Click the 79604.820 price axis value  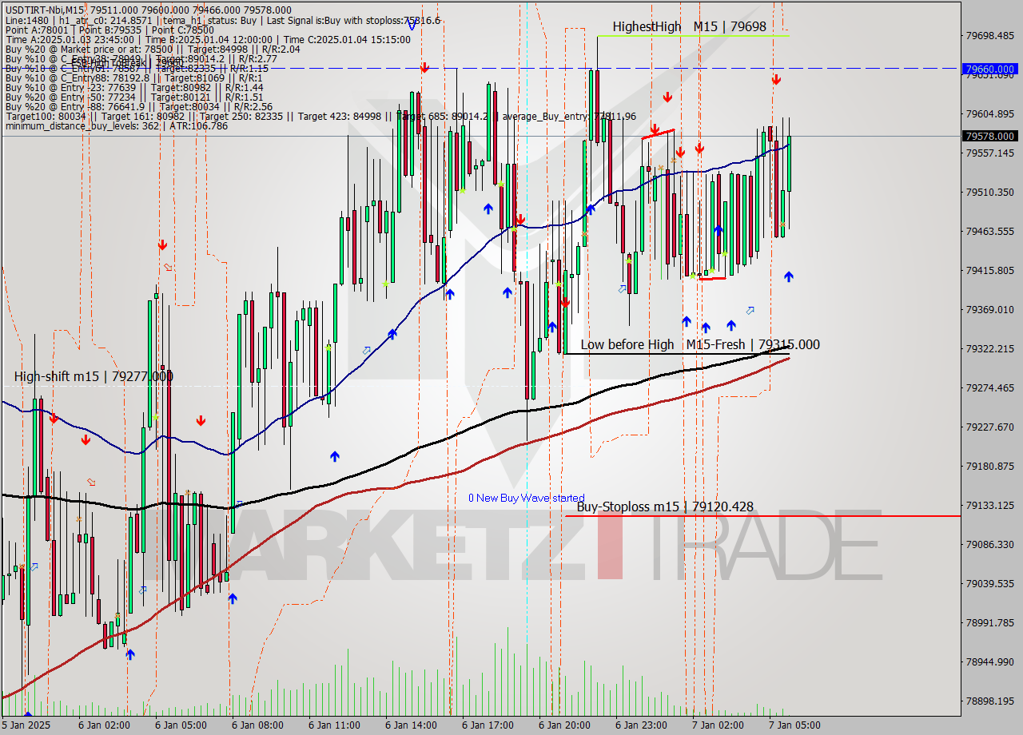(991, 114)
